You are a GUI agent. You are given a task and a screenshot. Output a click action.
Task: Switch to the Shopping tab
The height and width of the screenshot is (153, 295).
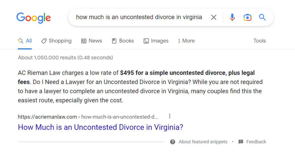(x=56, y=41)
